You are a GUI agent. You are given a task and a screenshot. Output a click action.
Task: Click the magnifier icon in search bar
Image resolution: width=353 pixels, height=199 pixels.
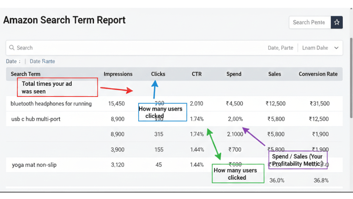coord(12,48)
